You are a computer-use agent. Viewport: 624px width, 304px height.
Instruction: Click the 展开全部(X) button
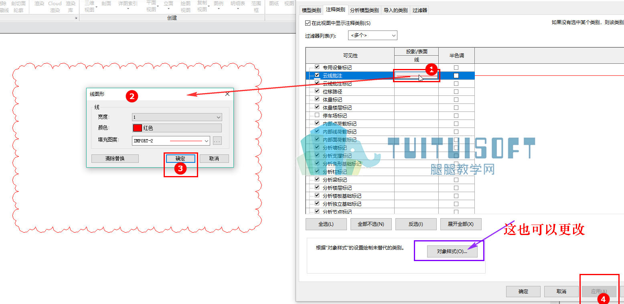click(x=461, y=224)
